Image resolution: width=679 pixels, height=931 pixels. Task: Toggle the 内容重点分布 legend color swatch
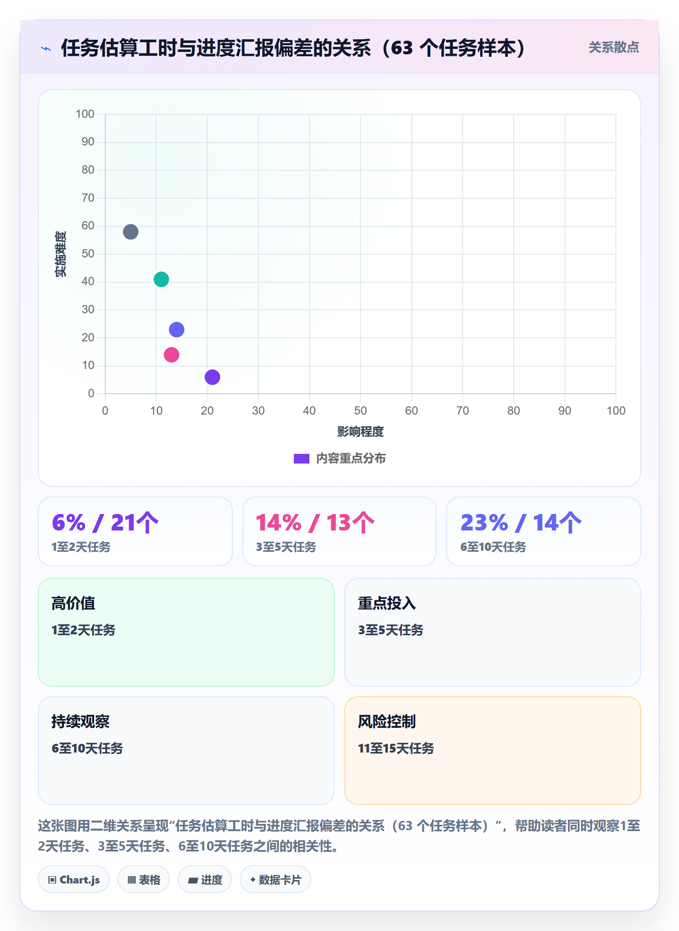[302, 459]
